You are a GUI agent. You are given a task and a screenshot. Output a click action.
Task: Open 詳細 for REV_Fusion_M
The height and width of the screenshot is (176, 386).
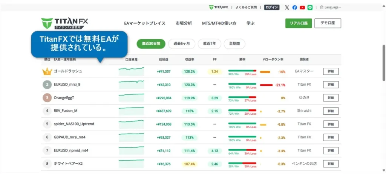(x=331, y=111)
